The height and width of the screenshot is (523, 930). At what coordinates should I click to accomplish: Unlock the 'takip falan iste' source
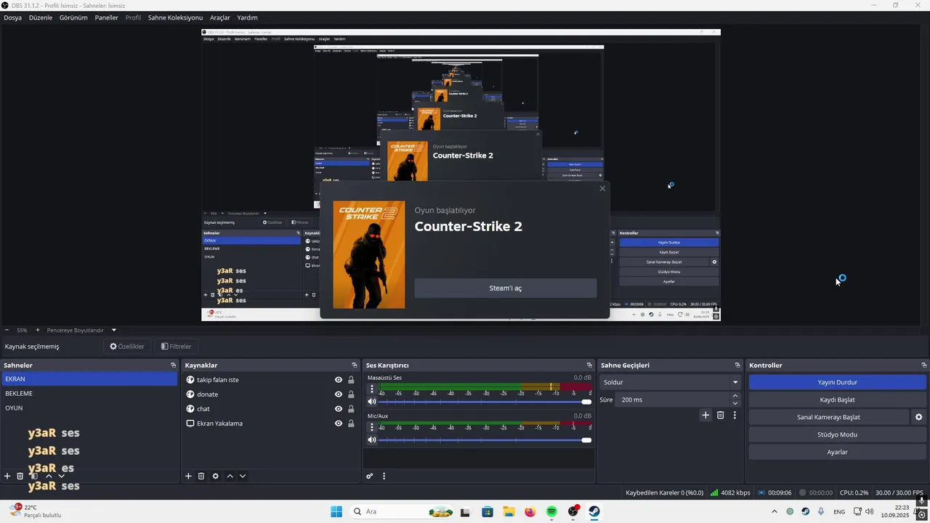pyautogui.click(x=351, y=380)
